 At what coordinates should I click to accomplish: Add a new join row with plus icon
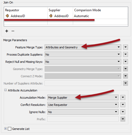7,31
